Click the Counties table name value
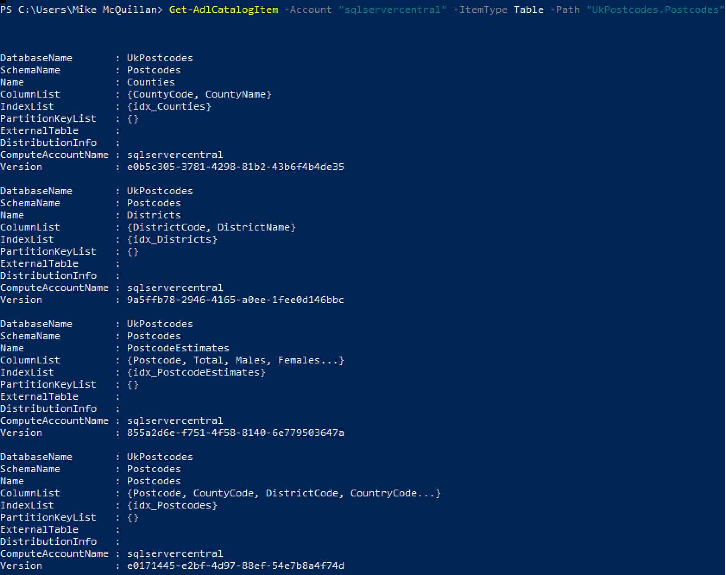Viewport: 726px width, 575px height. (x=151, y=82)
